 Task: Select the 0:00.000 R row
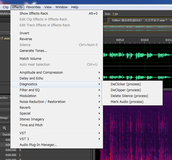[45, 150]
